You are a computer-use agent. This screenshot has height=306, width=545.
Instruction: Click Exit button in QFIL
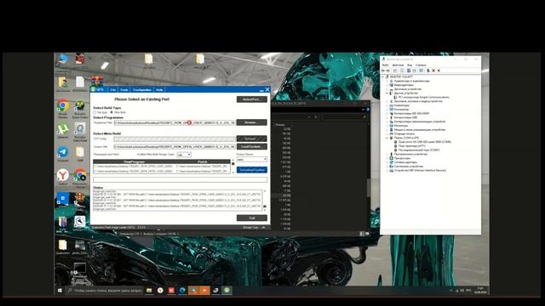(x=252, y=218)
